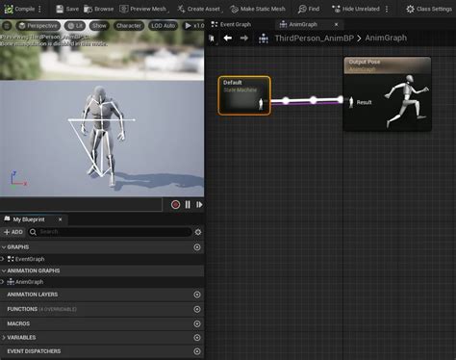The height and width of the screenshot is (360, 456).
Task: Click the ADD button in My Blueprint
Action: pyautogui.click(x=13, y=232)
